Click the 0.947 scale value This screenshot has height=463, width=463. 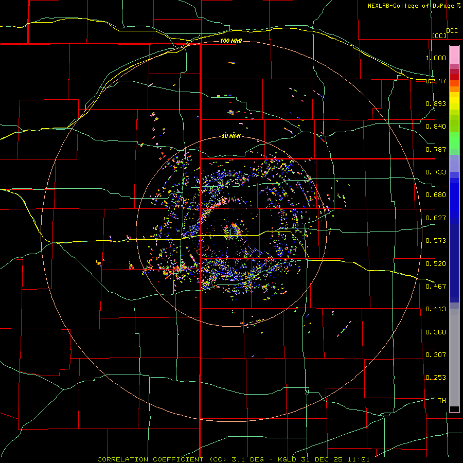[x=436, y=81]
